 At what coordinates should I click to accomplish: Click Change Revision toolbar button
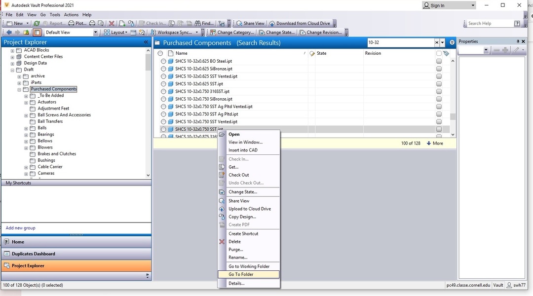point(321,32)
